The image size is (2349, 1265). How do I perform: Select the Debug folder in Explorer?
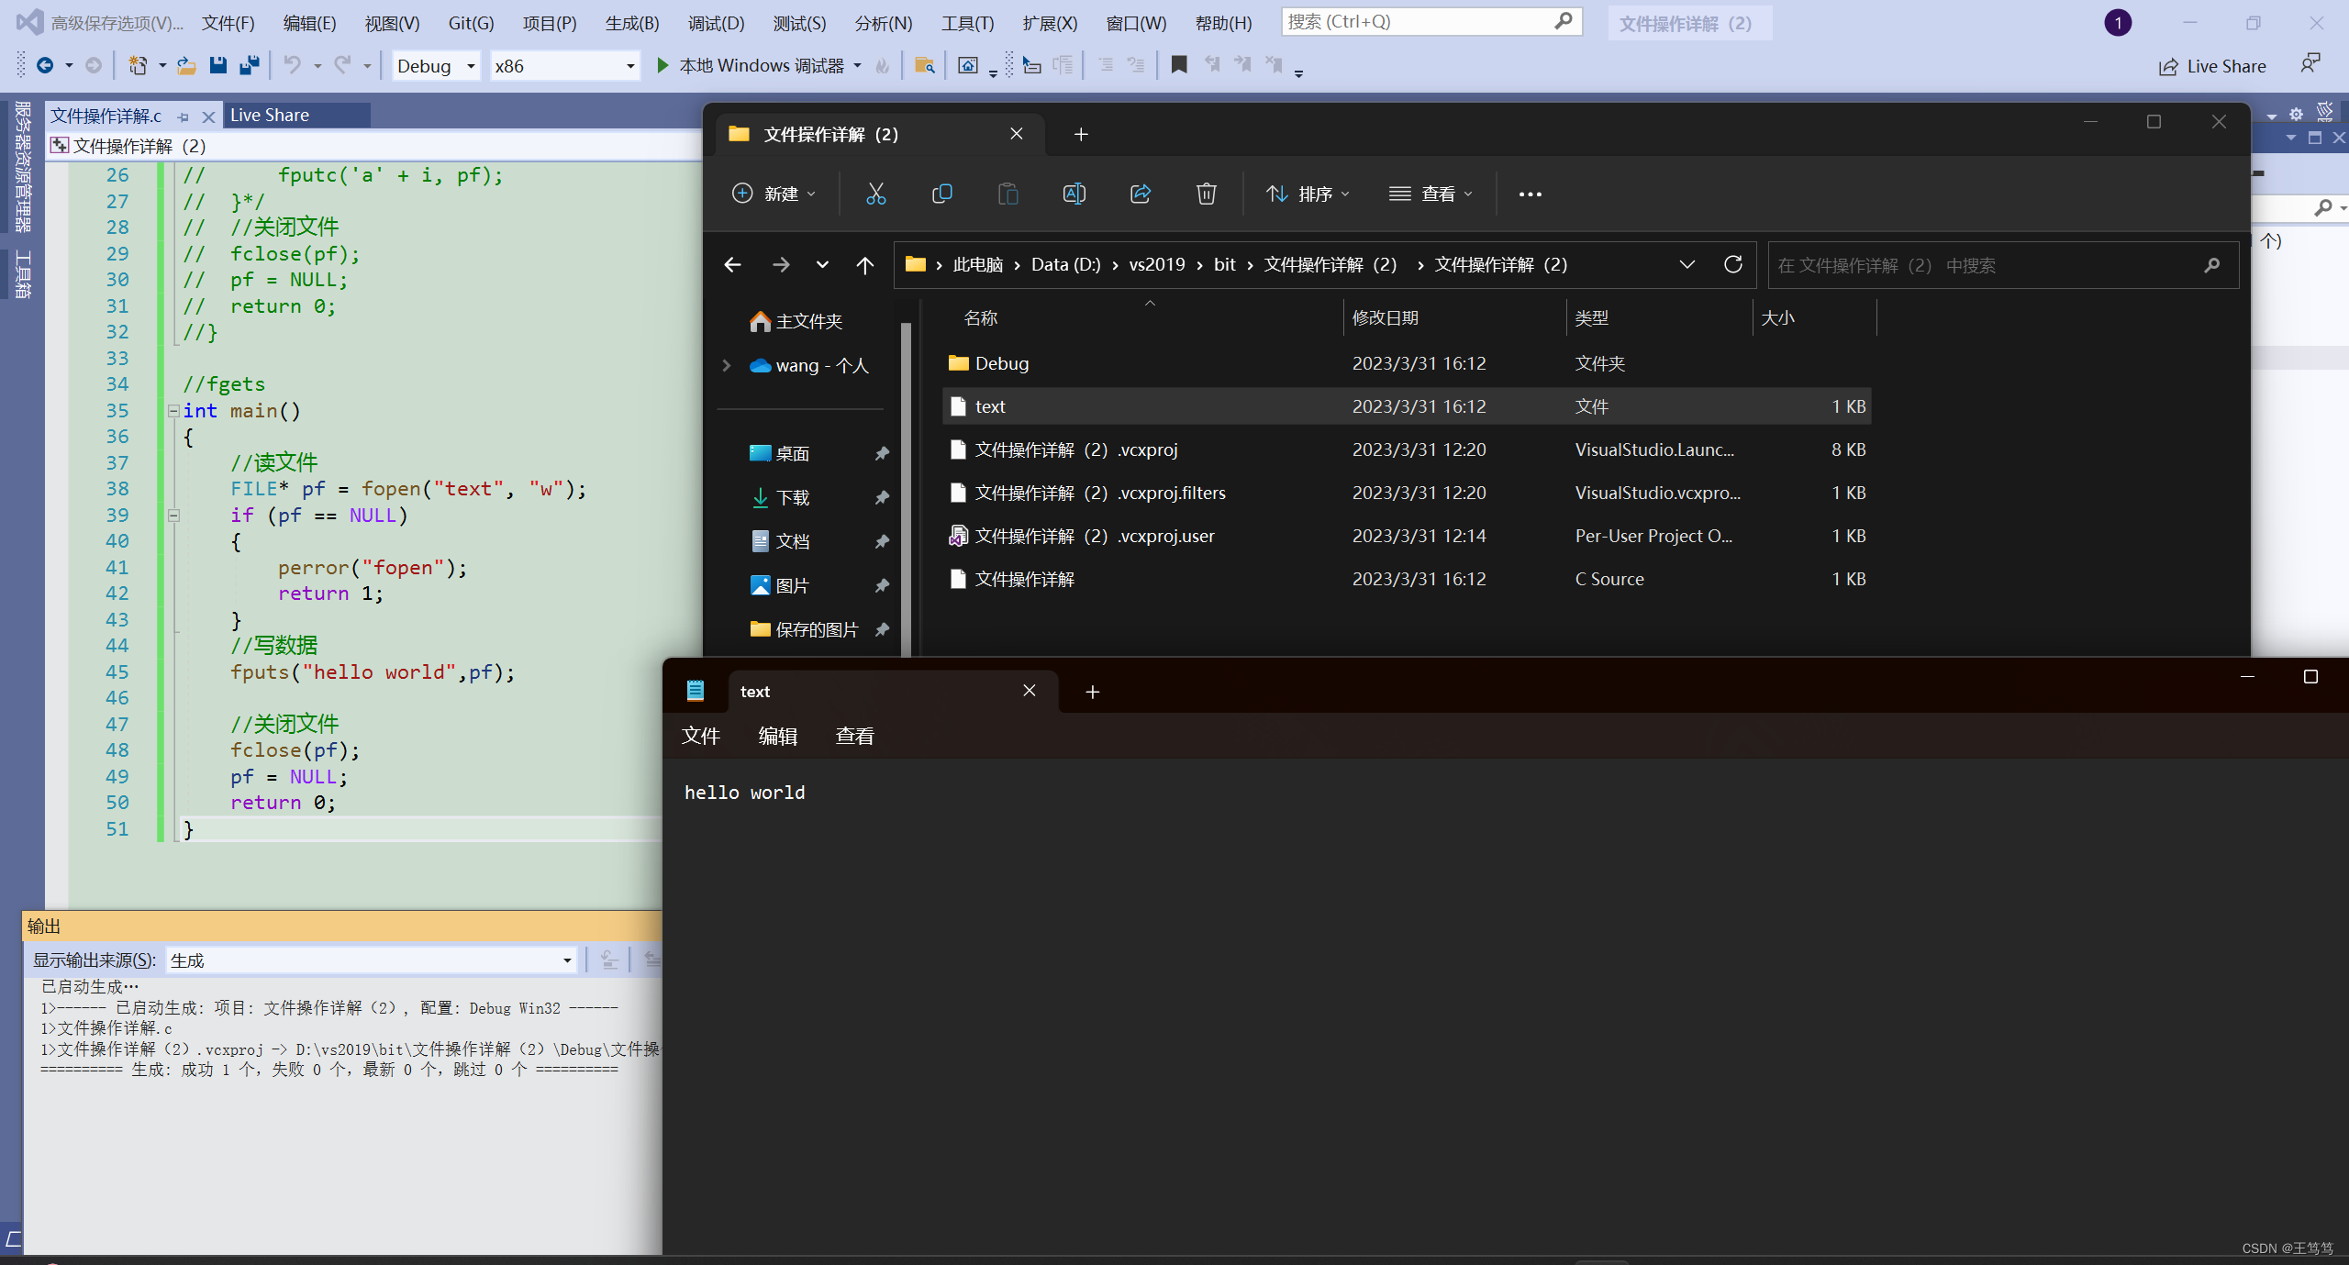[x=1406, y=363]
